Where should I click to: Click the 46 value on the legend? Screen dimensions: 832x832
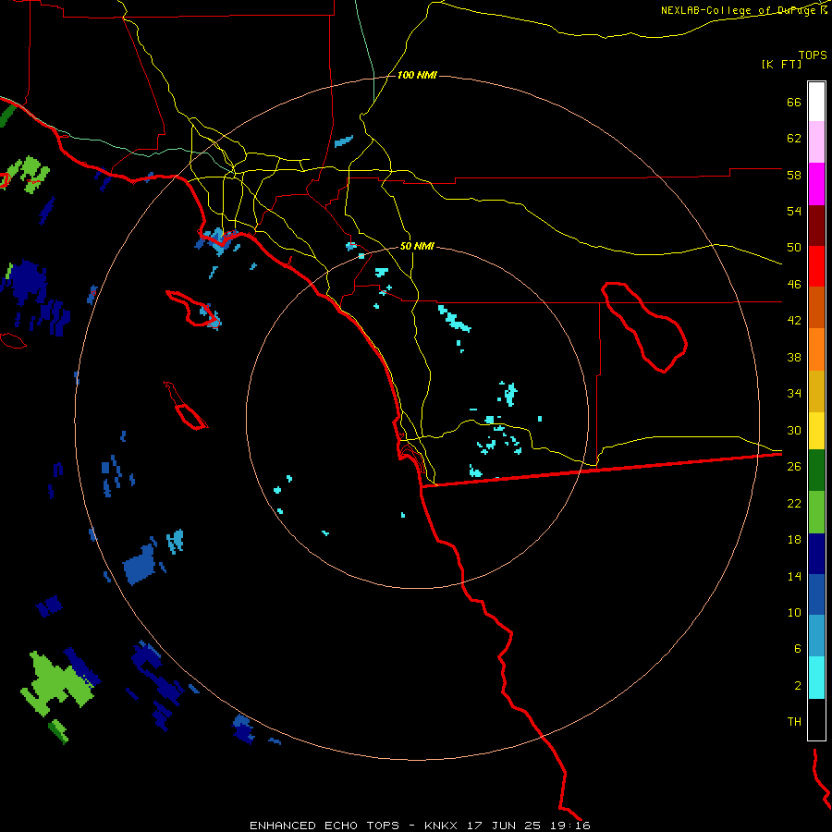pos(794,285)
